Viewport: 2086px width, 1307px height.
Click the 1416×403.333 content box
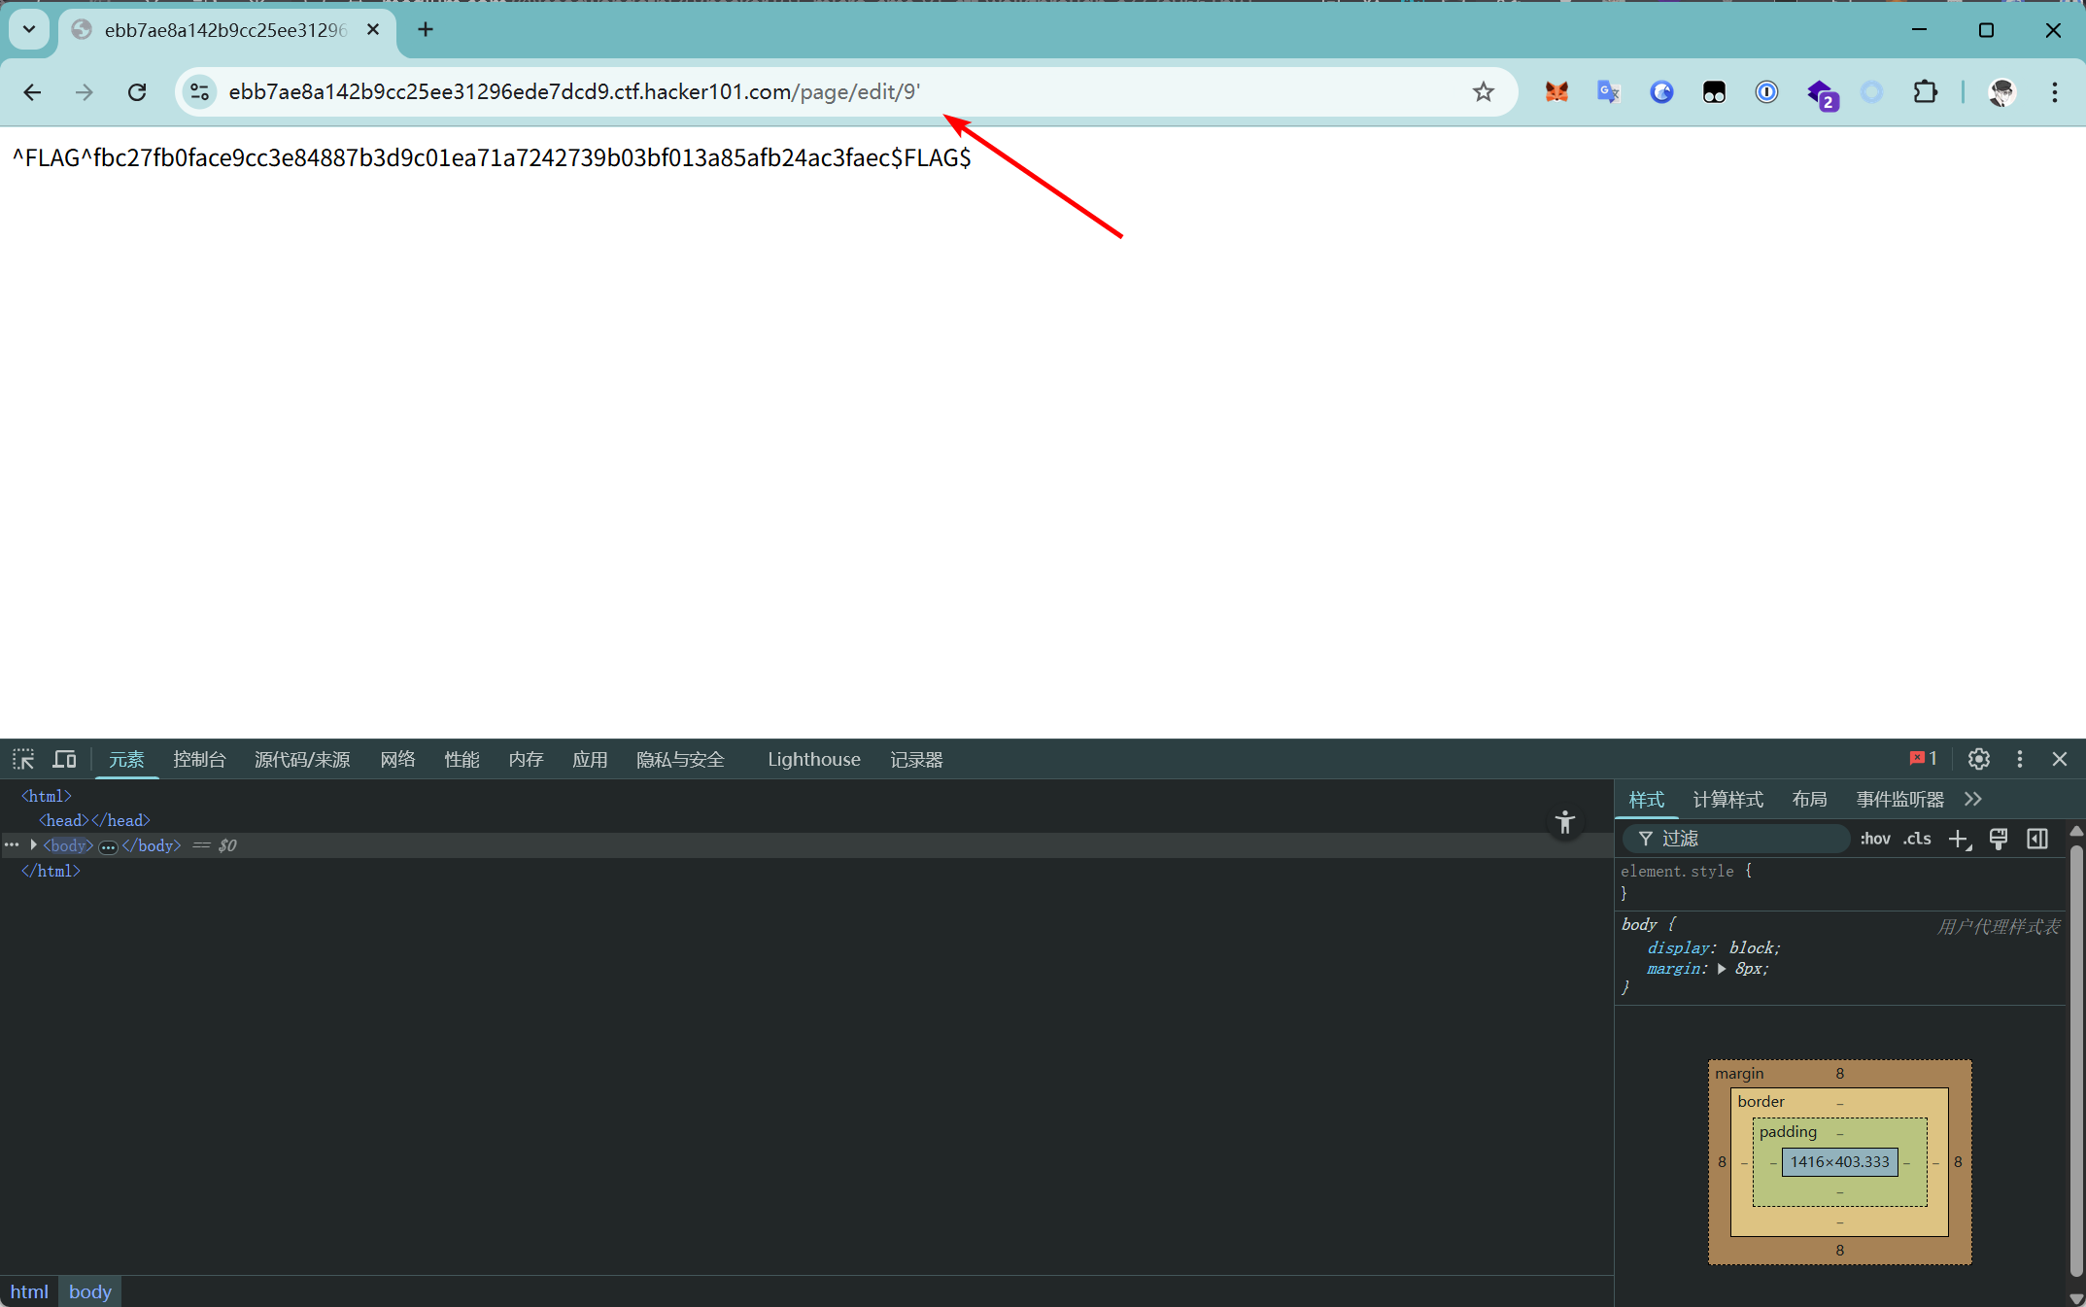(1839, 1162)
